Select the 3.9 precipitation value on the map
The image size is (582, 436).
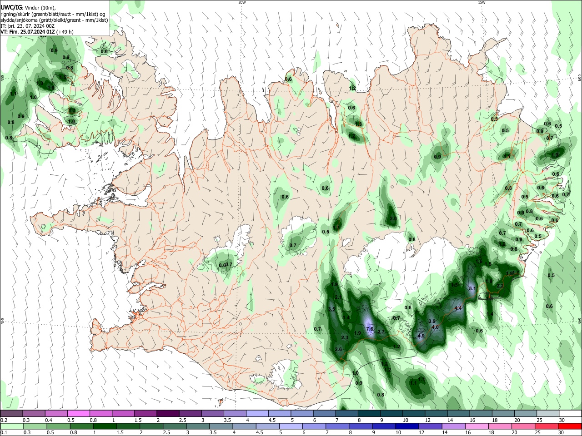coord(432,321)
